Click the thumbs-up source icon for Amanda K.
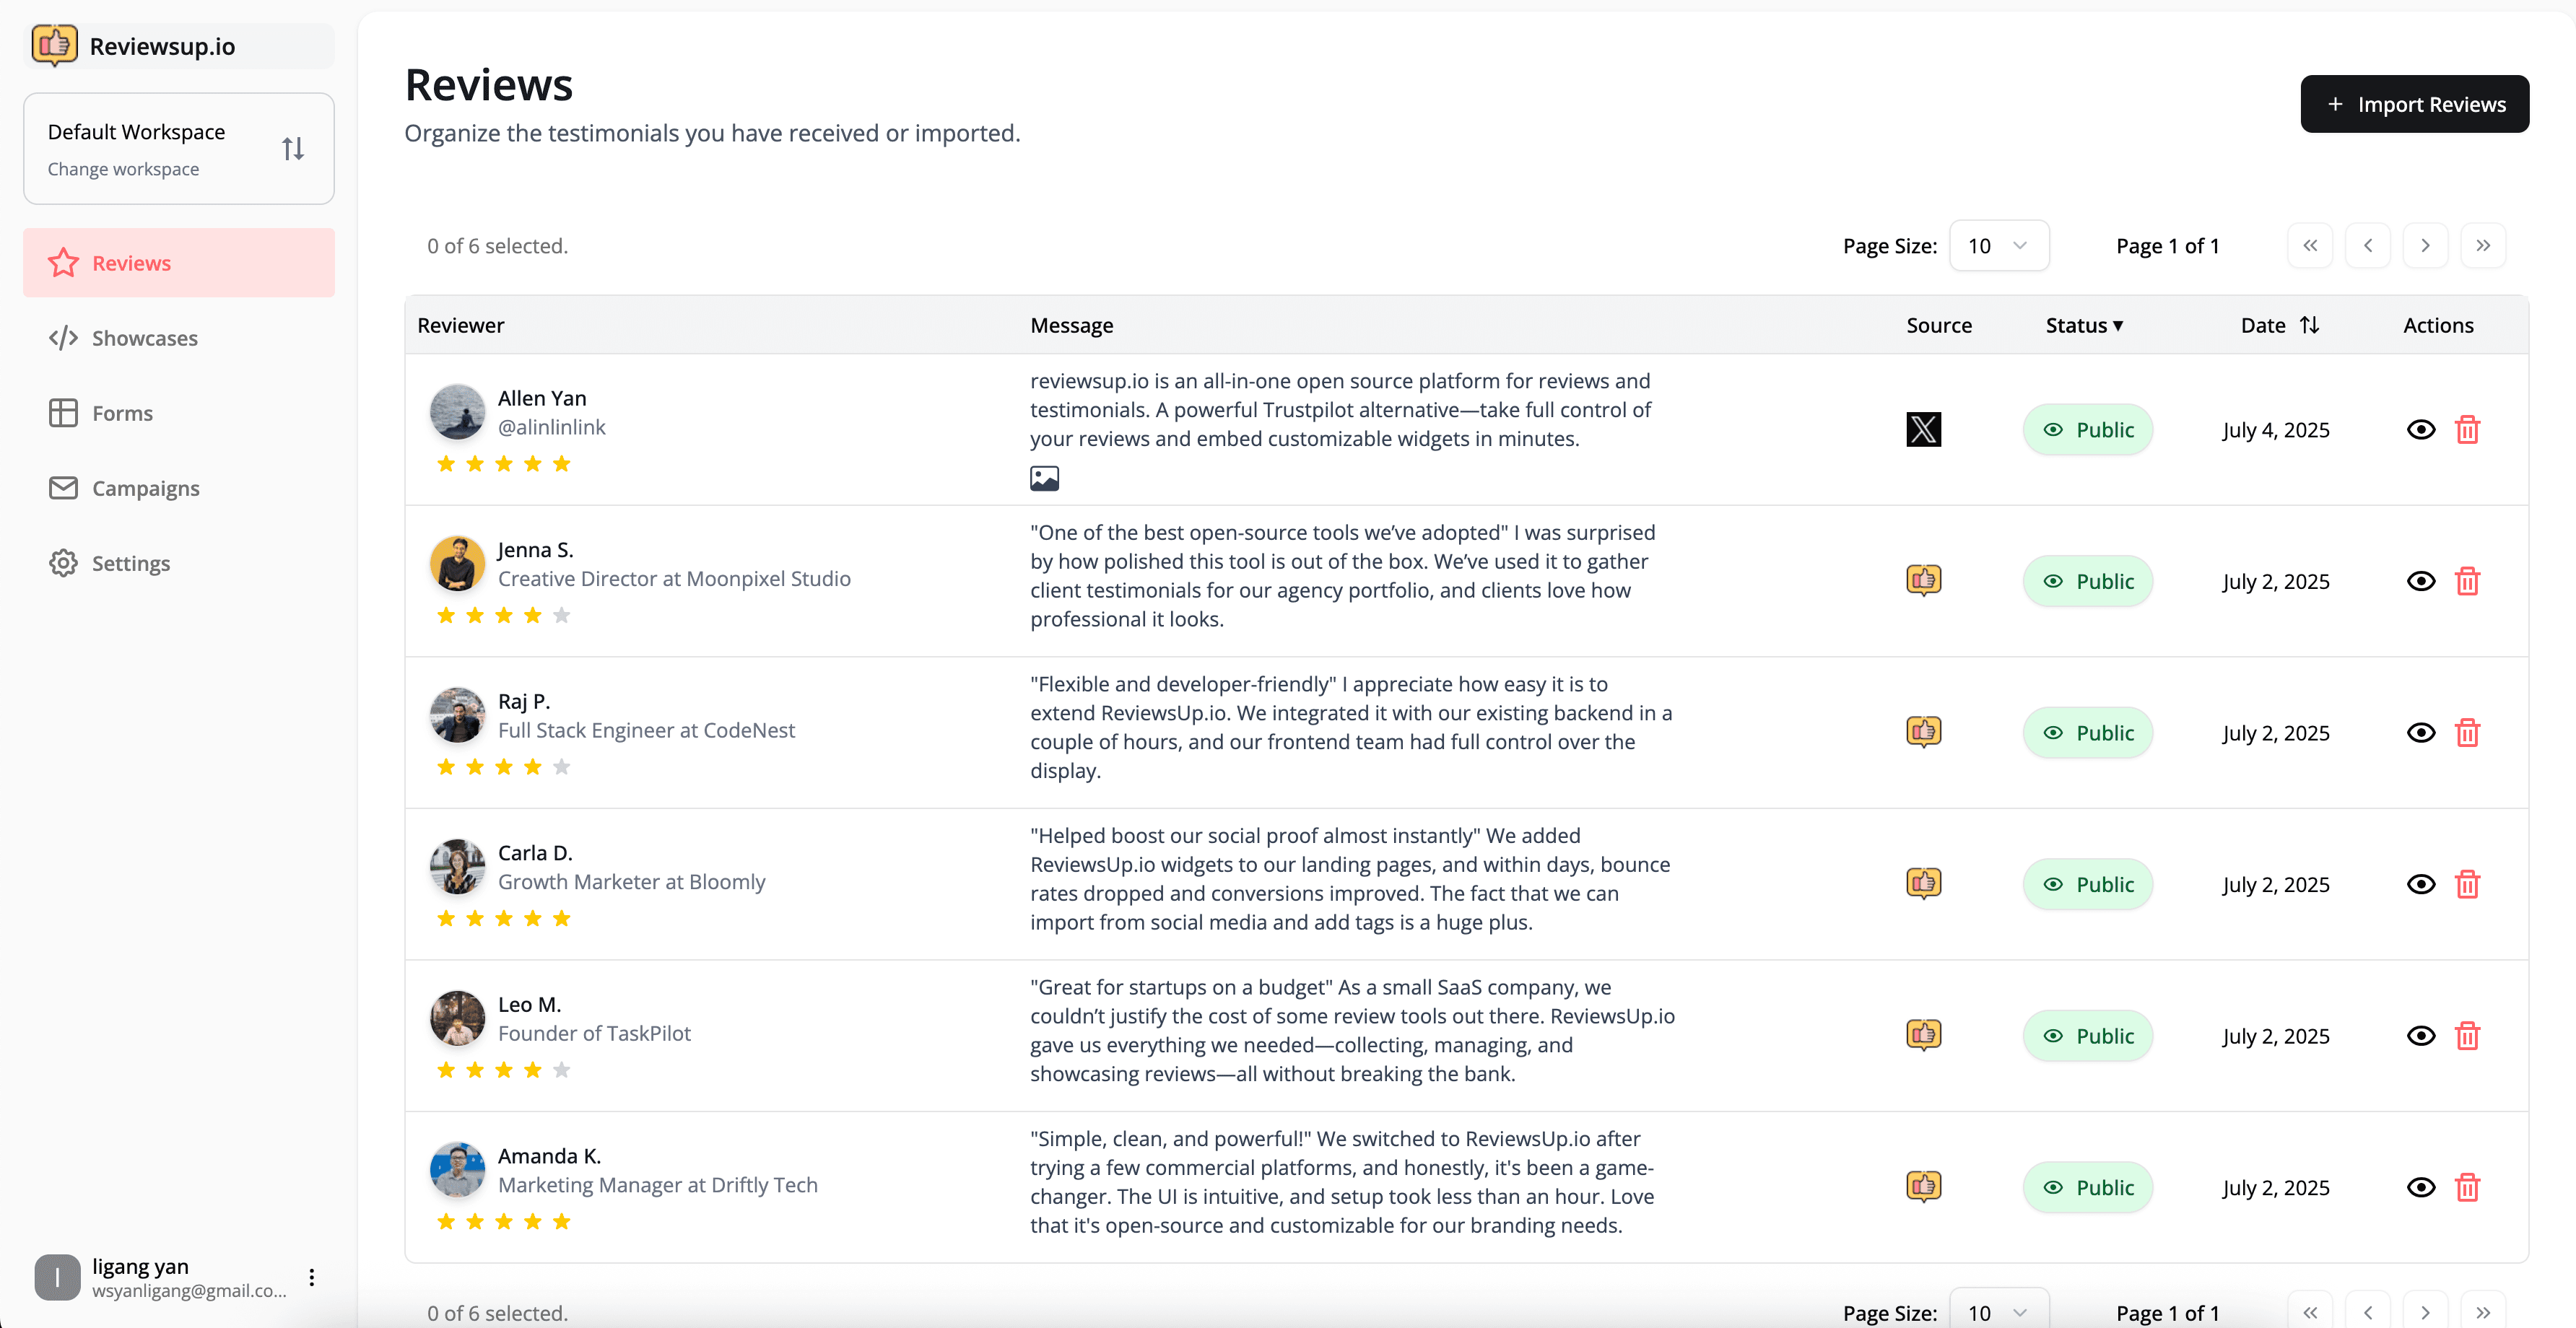The image size is (2576, 1328). tap(1923, 1186)
